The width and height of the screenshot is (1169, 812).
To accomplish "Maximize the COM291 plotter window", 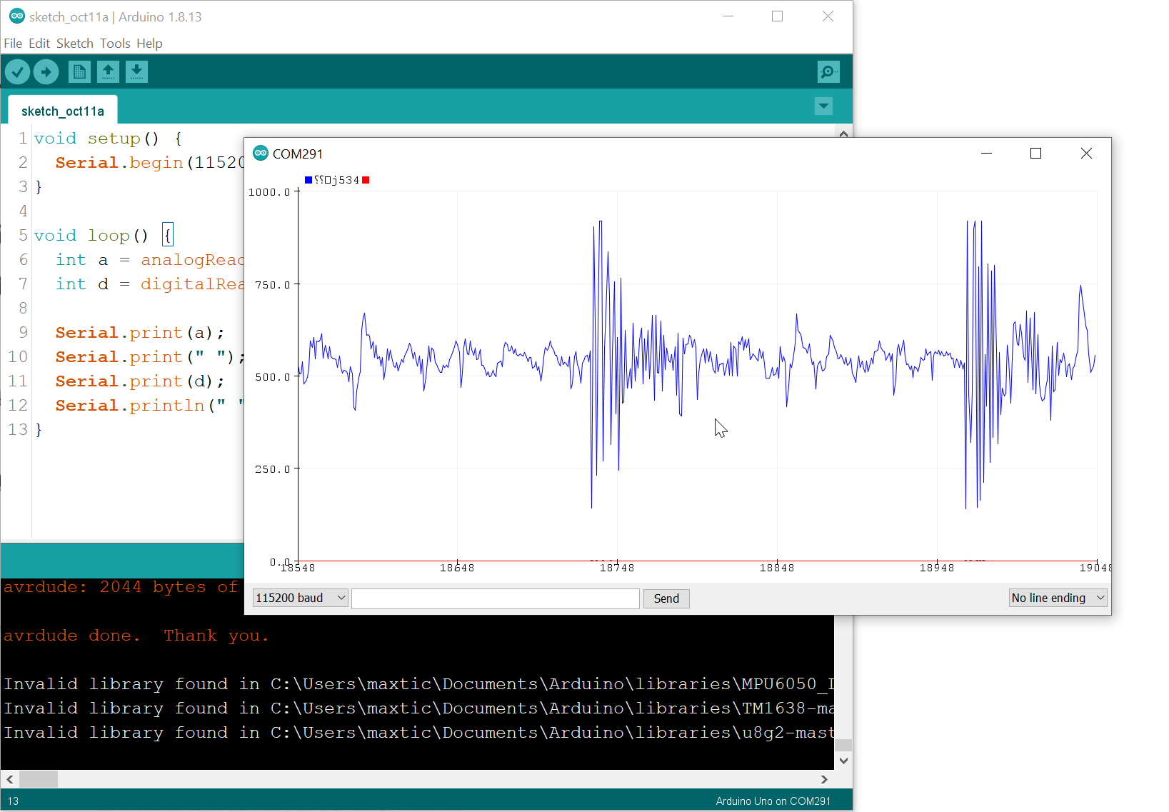I will coord(1035,154).
